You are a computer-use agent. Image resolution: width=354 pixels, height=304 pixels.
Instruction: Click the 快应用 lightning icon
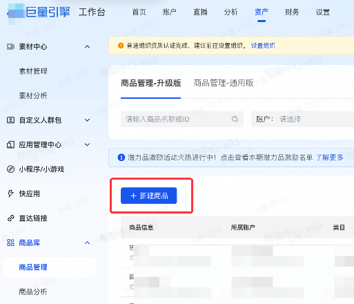(10, 193)
